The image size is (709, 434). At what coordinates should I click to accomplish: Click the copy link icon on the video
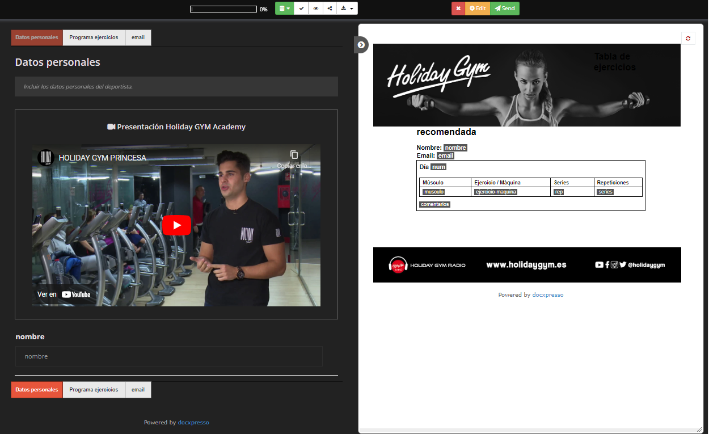[x=294, y=154]
